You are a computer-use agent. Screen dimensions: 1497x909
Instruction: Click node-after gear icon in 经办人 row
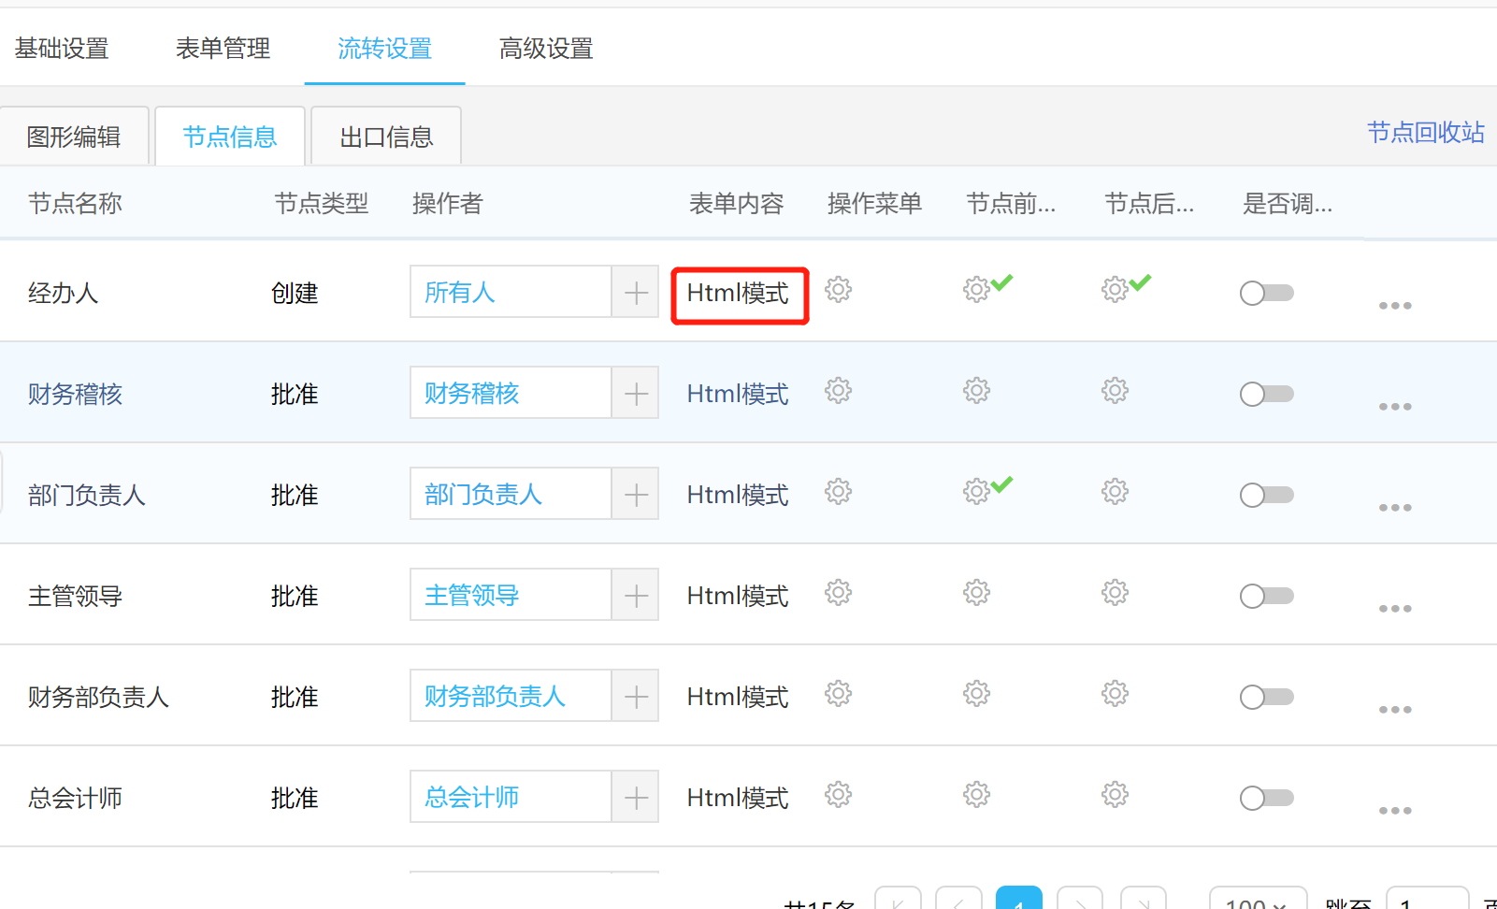click(1115, 290)
